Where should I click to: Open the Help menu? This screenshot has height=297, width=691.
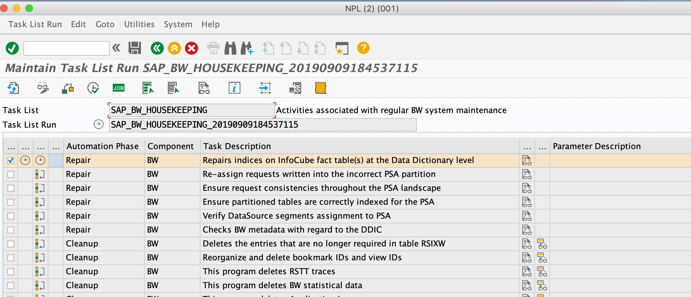click(x=211, y=24)
